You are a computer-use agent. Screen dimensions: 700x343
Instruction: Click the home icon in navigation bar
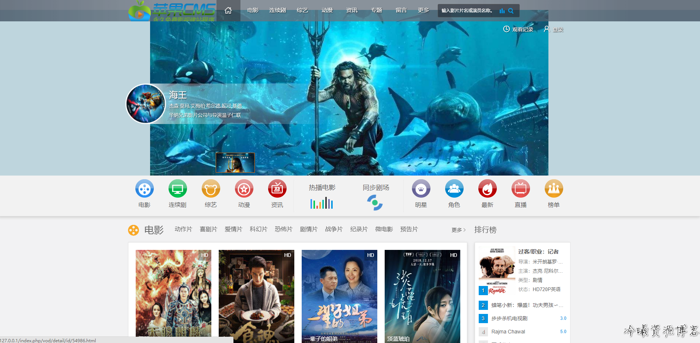(x=228, y=10)
